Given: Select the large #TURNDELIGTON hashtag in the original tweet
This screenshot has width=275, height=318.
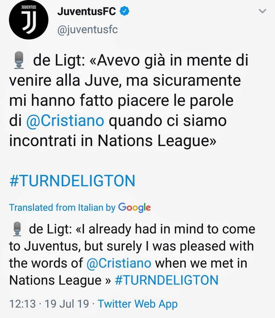Looking at the screenshot, I should 72,181.
